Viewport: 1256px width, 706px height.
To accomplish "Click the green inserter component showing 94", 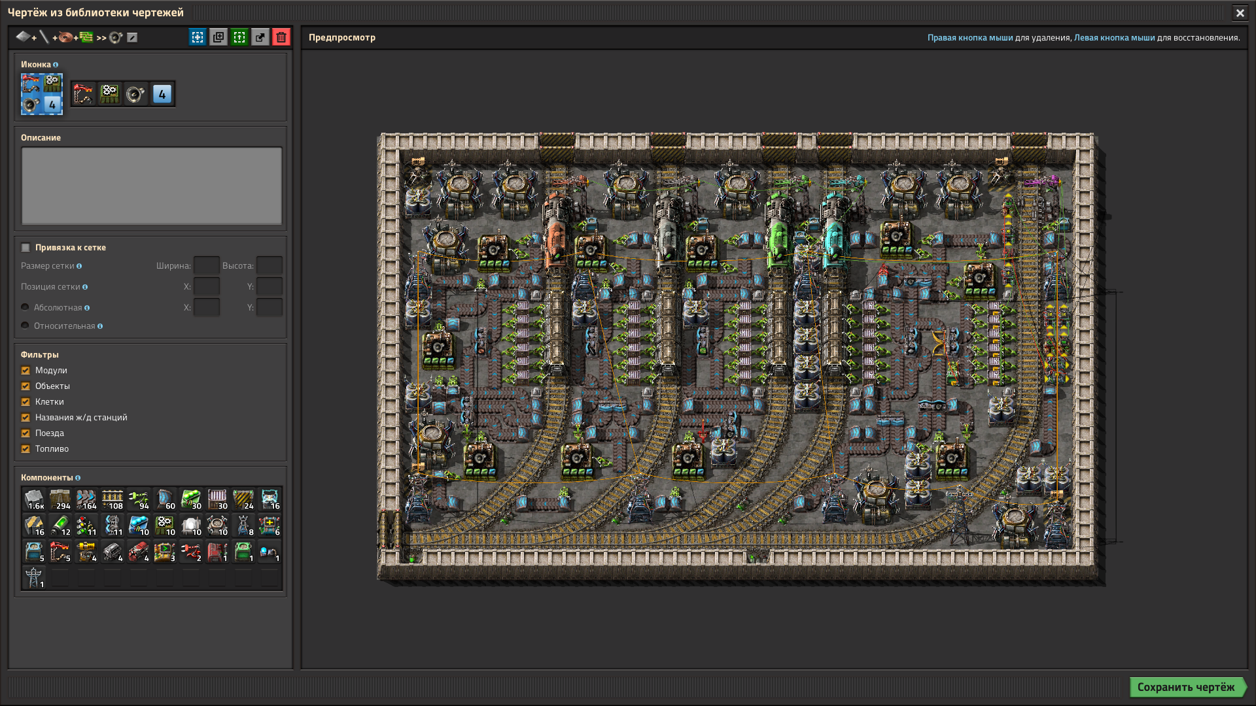I will point(139,499).
